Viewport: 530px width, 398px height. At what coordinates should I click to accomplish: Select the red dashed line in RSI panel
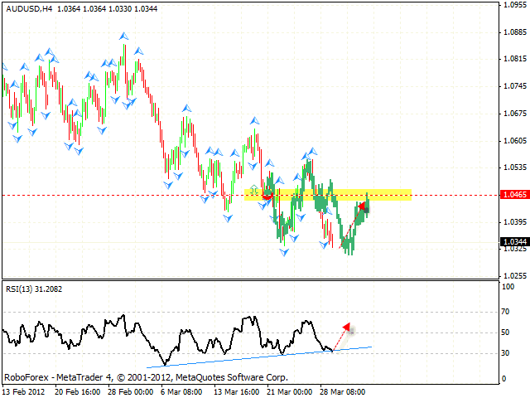click(x=338, y=338)
